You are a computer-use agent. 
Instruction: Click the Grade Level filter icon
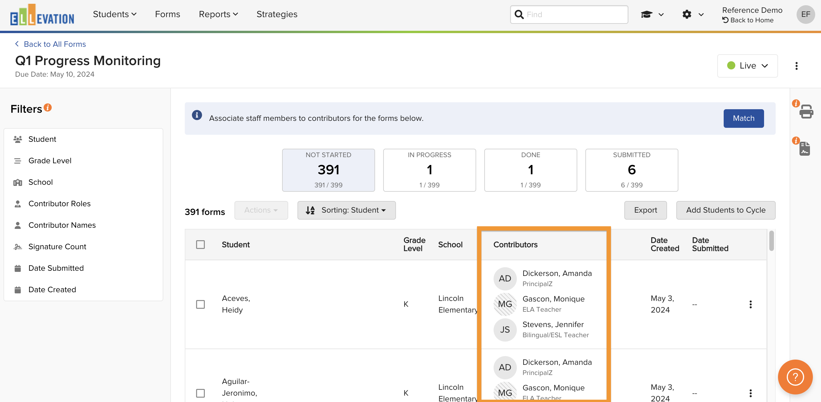coord(17,161)
